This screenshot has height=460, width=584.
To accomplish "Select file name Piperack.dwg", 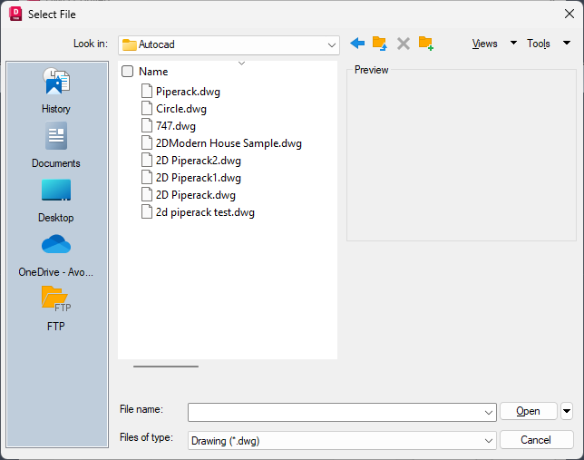I will coord(188,92).
